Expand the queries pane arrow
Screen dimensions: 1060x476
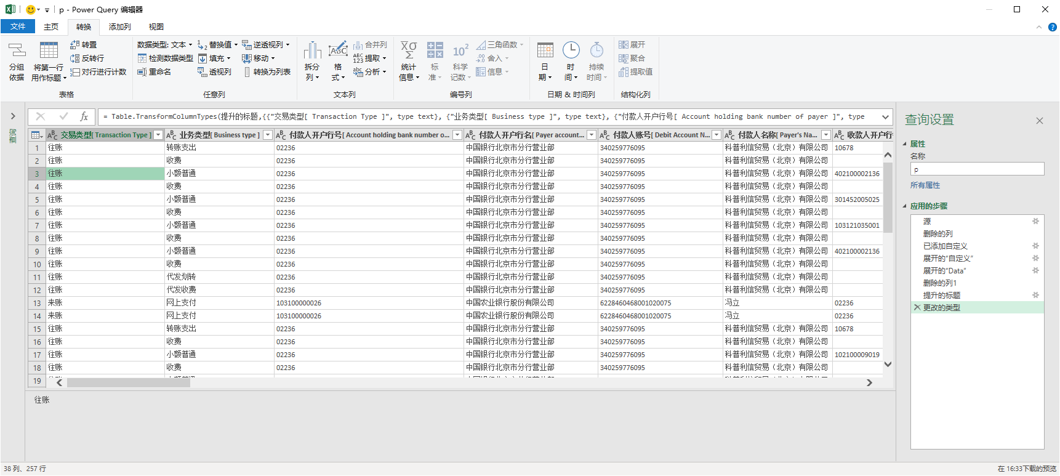click(12, 116)
